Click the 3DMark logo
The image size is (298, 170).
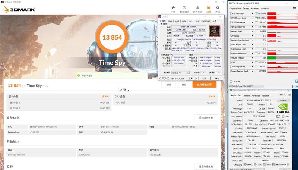(x=19, y=9)
